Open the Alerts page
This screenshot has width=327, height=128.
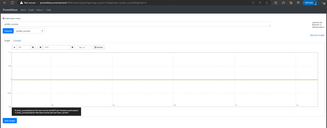[x=23, y=10]
